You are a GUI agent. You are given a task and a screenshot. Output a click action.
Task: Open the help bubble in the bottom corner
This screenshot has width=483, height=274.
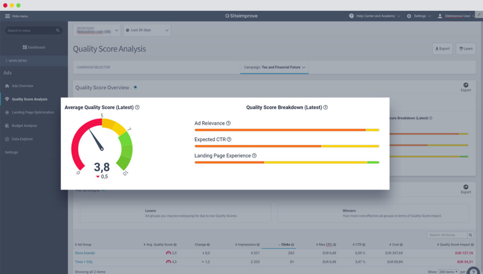(473, 270)
